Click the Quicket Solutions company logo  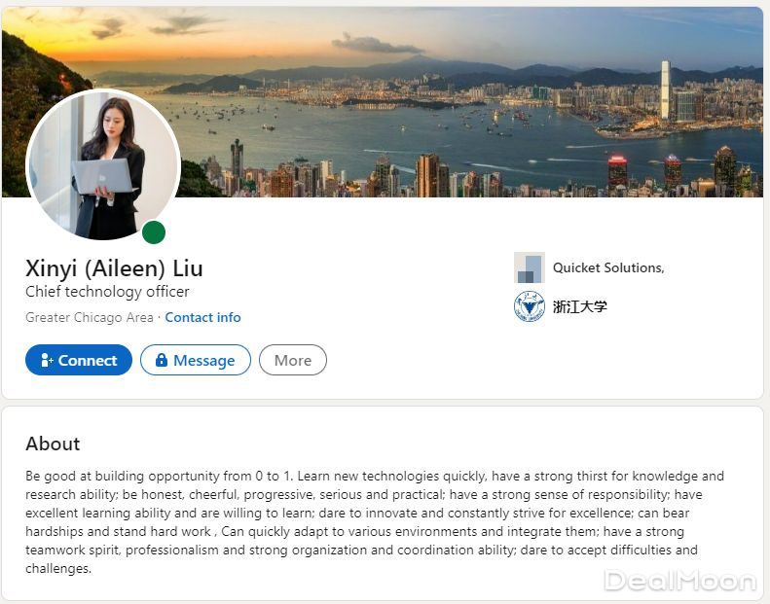(x=530, y=267)
